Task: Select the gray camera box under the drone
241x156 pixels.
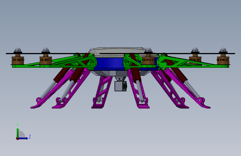Action: [x=121, y=86]
